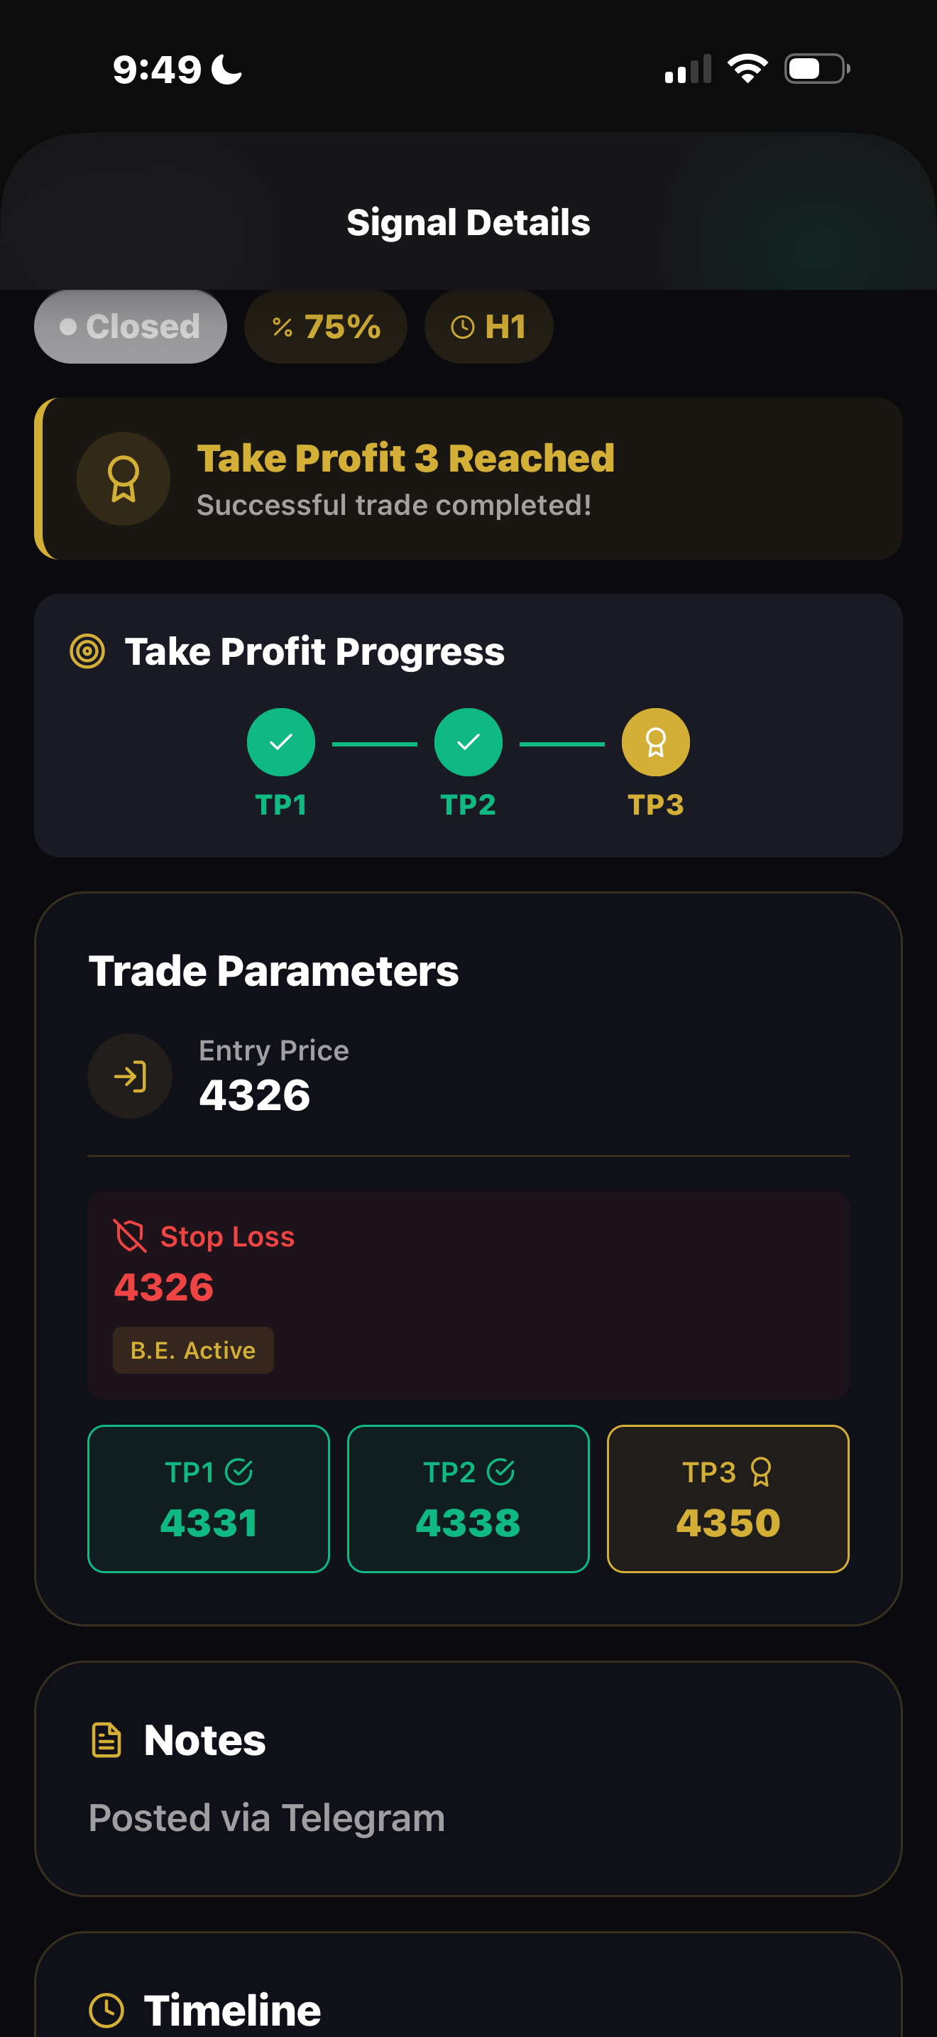The width and height of the screenshot is (937, 2037).
Task: Tap the progress line between TP1 and TP2
Action: click(x=375, y=744)
